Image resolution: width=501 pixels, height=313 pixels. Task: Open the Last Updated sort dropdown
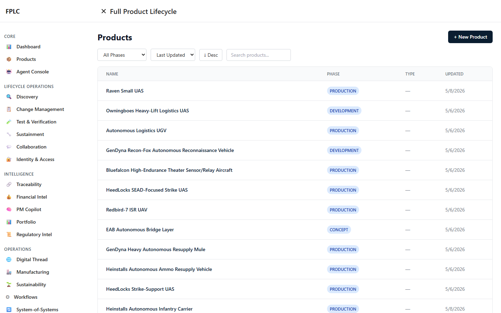tap(173, 55)
